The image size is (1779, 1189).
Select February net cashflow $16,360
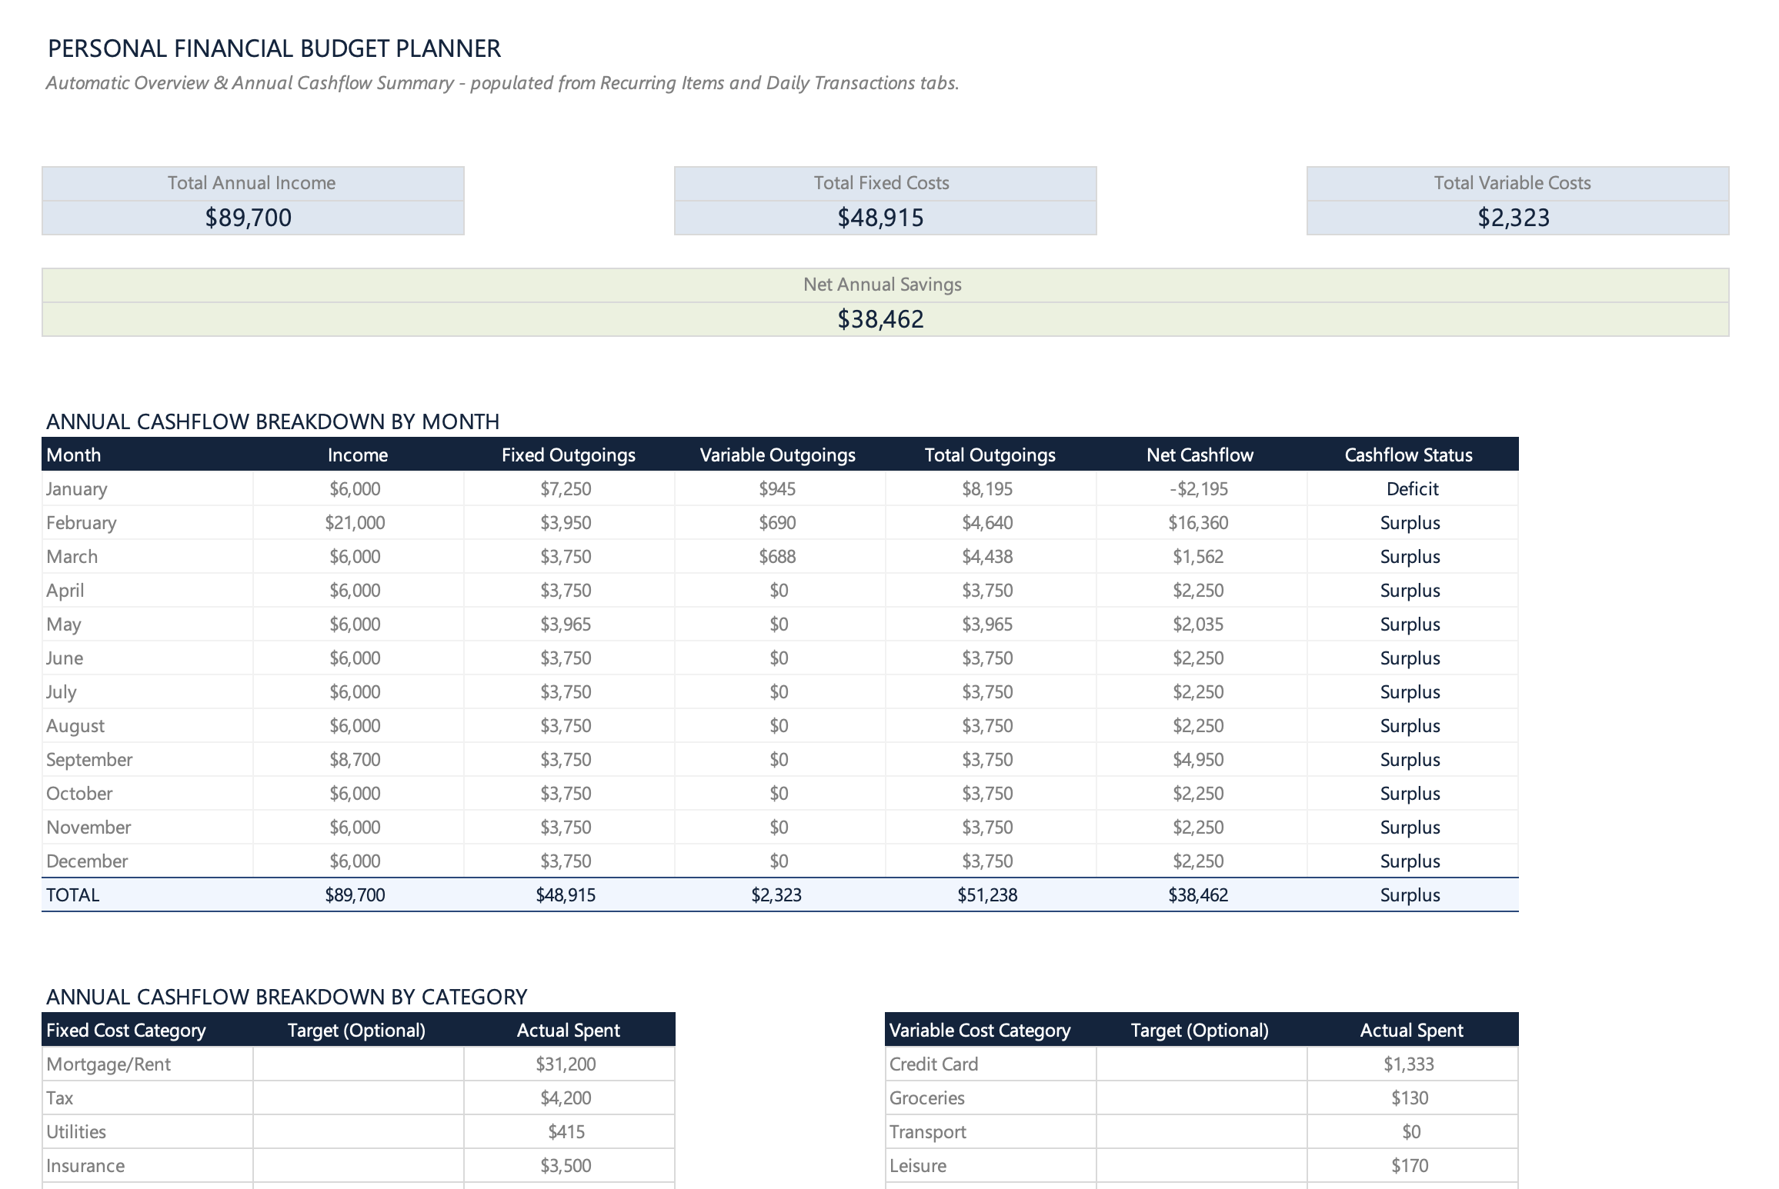1202,523
